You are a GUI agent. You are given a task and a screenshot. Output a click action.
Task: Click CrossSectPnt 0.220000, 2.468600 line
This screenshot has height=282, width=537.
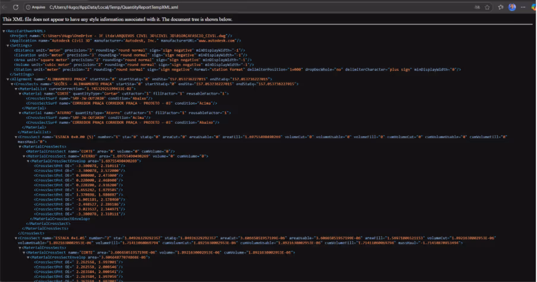pyautogui.click(x=78, y=180)
